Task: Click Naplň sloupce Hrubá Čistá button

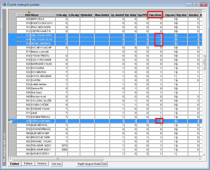Action: coord(92,164)
